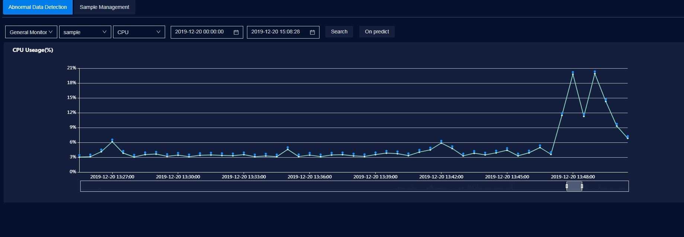Click the On predict button
The width and height of the screenshot is (684, 237).
pyautogui.click(x=377, y=32)
